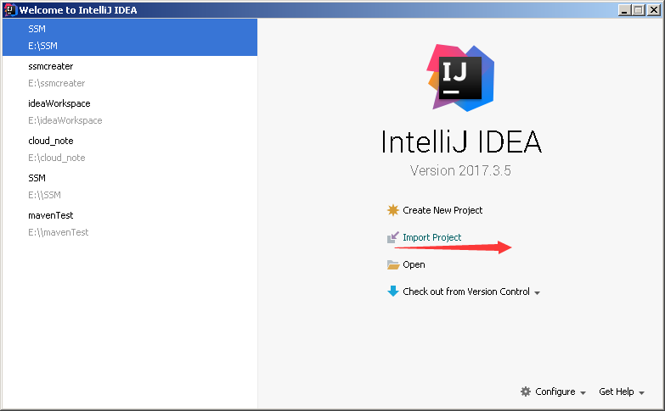Click the Configure gear icon
Screen dimensions: 665x411
point(526,392)
